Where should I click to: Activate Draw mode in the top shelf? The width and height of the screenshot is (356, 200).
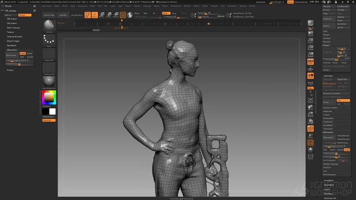pos(95,15)
